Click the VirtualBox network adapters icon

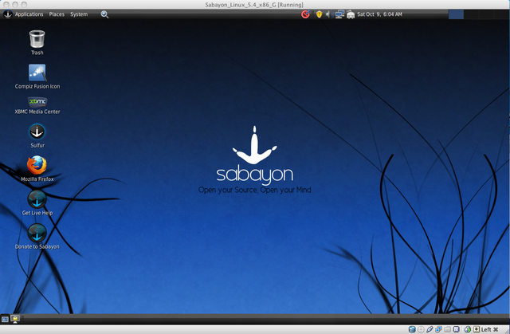(x=438, y=329)
